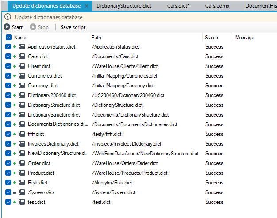Select the path /WebFormDataAcces/NewDictionaryStructure.dict

click(145, 154)
